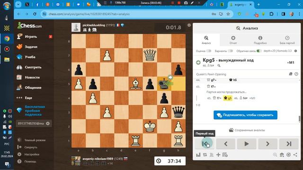
Task: Click the explorer compass icon beside Queen's Pawn Opening
Action: (296, 74)
